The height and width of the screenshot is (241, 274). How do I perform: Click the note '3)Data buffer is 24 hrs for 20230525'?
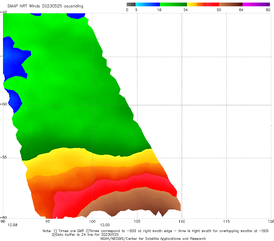click(85, 235)
